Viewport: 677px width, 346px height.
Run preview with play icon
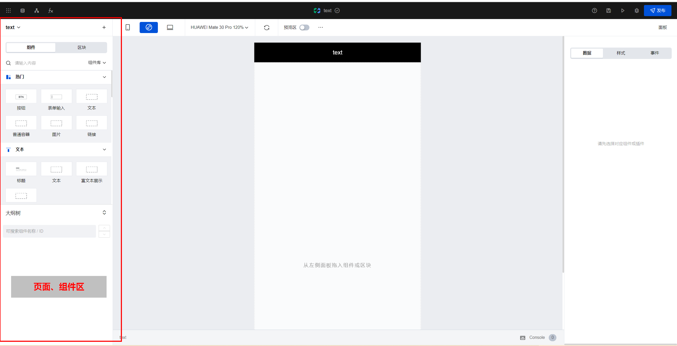click(623, 11)
